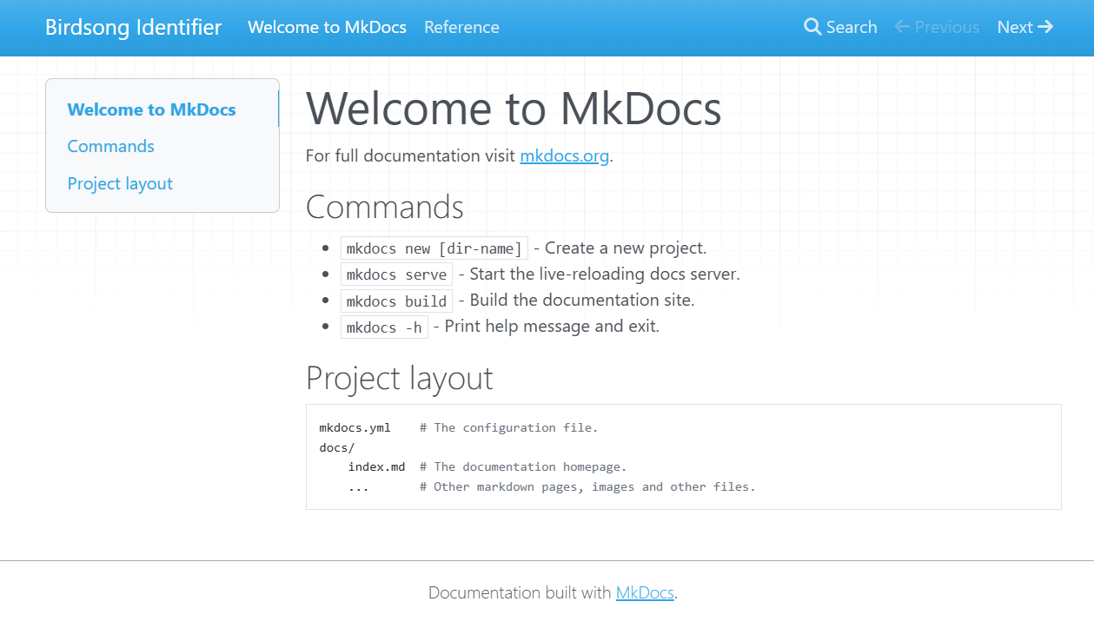Jump to Project layout in sidebar
The height and width of the screenshot is (628, 1094).
120,183
